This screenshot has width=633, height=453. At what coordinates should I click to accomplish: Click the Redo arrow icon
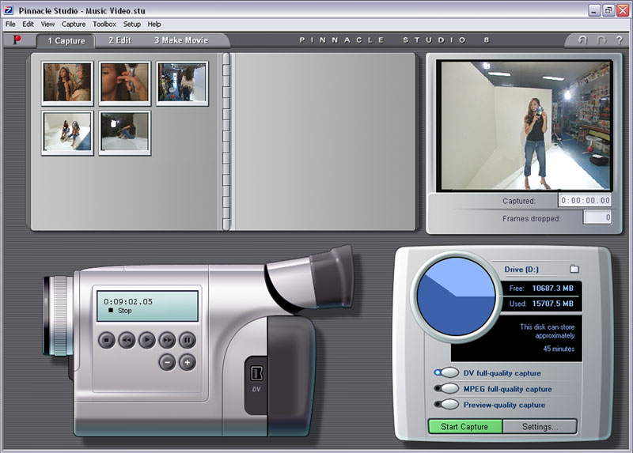click(601, 40)
